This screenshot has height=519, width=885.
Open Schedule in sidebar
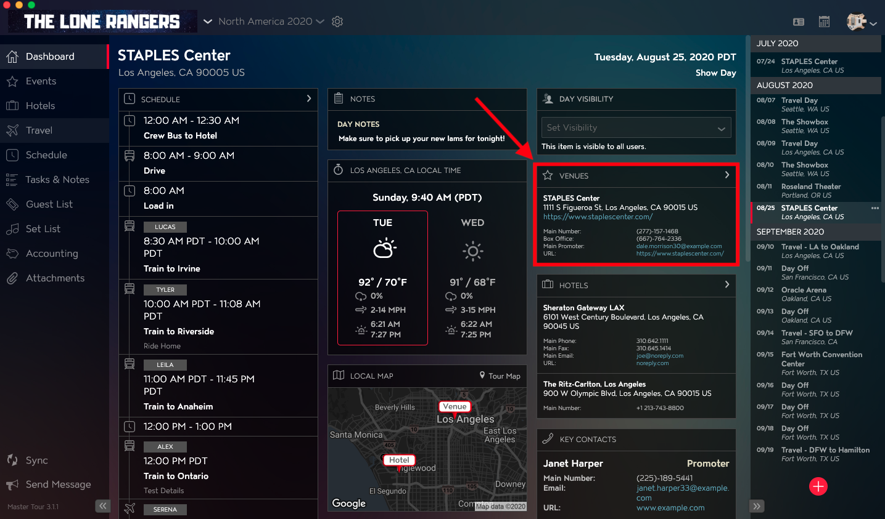(54, 155)
